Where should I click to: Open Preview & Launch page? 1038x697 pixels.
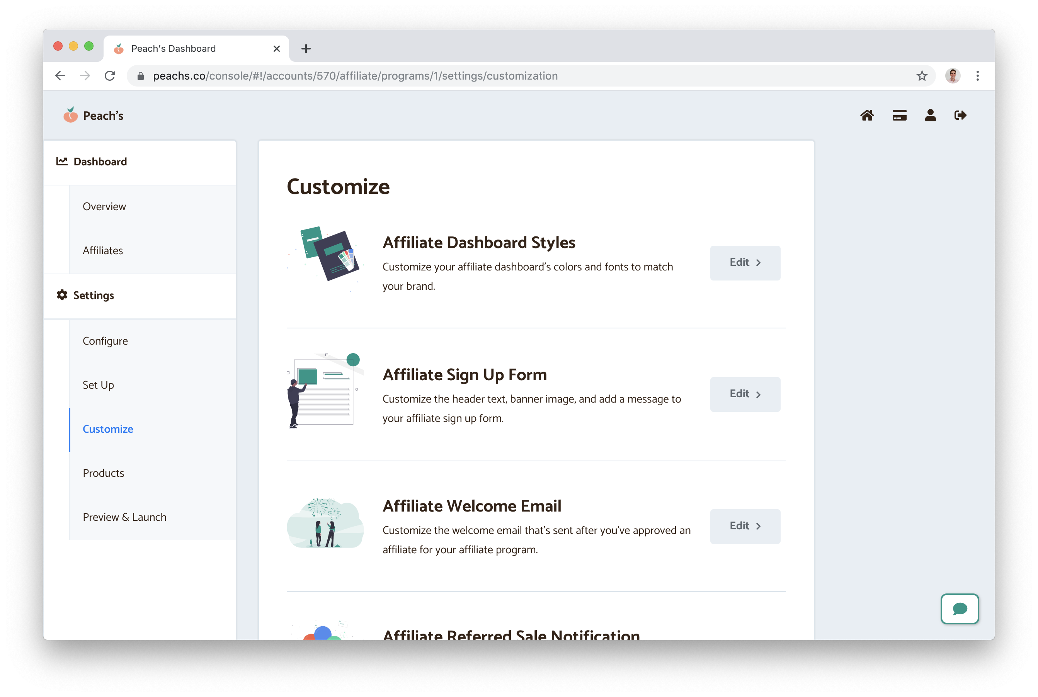click(x=124, y=517)
